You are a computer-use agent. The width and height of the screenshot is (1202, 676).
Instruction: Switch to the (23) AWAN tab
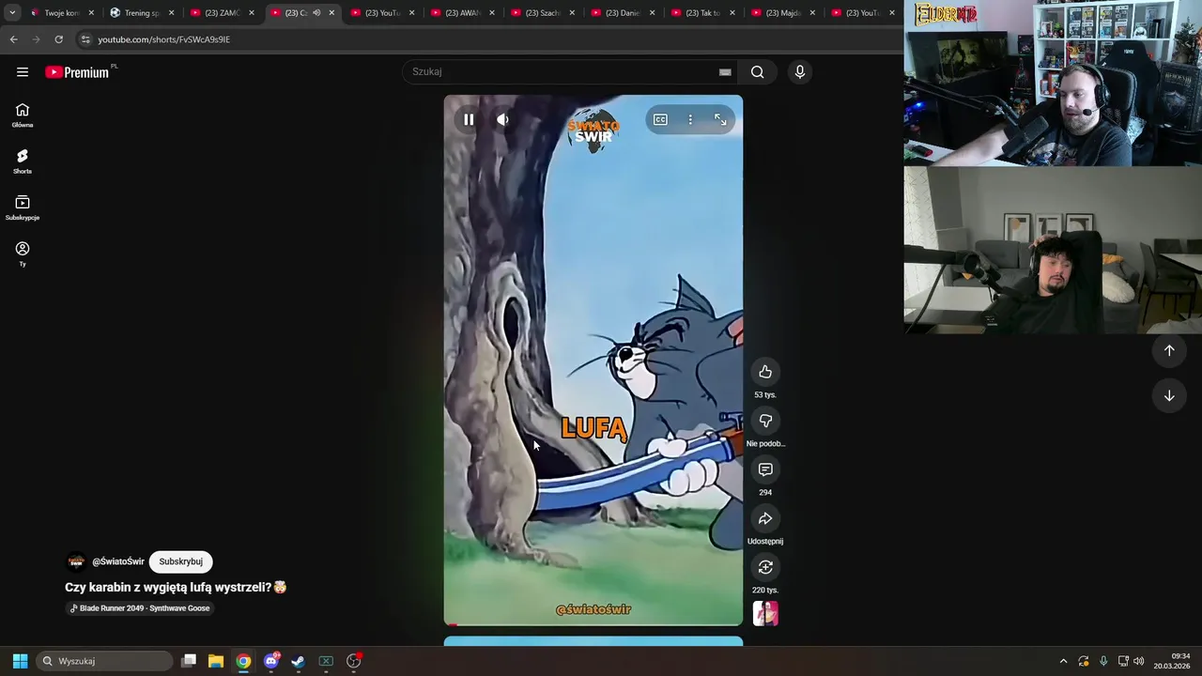[462, 13]
